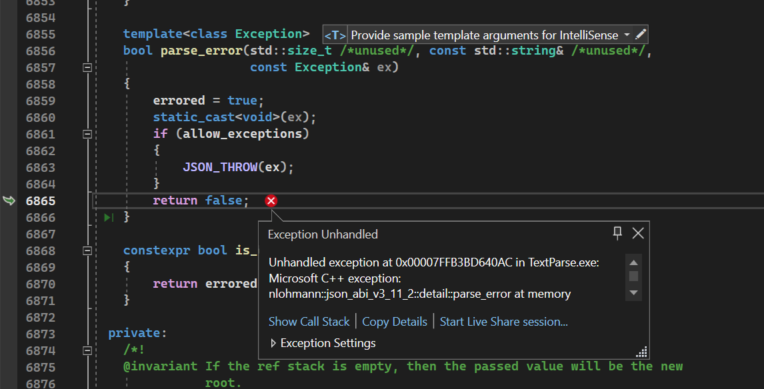Click 'nlohmann::json_abi_v3_11_2::detail::parse_error' message text
The width and height of the screenshot is (764, 389).
tap(390, 294)
